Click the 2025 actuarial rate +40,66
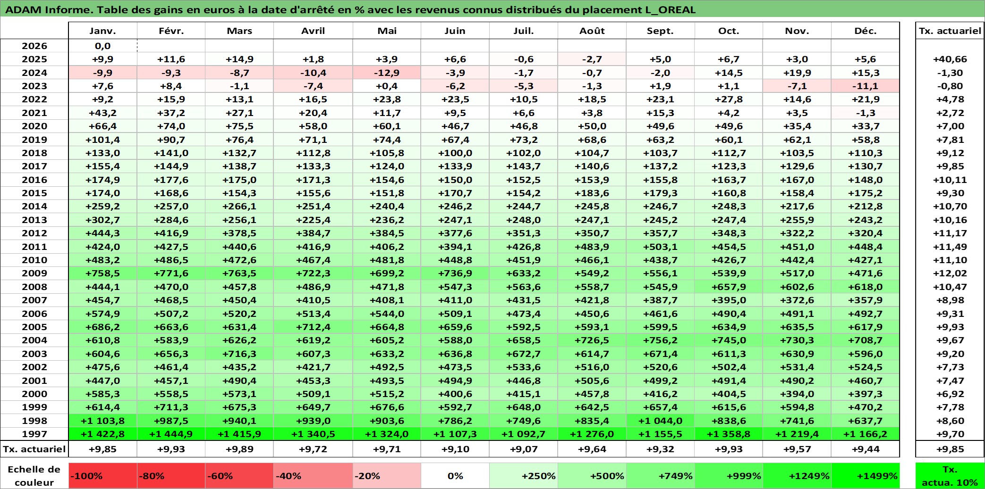The image size is (985, 489). click(950, 59)
